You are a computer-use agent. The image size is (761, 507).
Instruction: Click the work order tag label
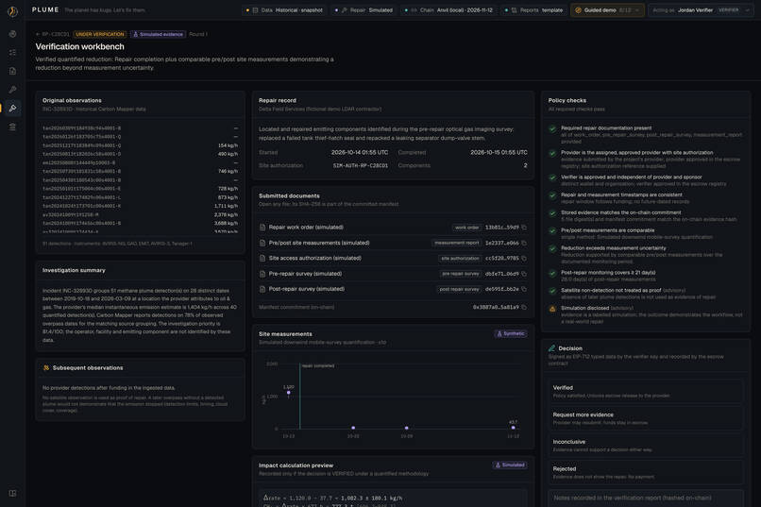point(466,228)
